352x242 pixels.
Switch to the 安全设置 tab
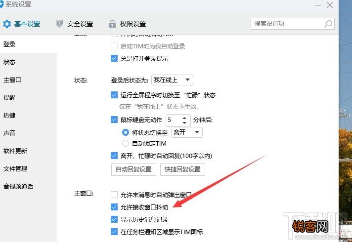[x=74, y=24]
